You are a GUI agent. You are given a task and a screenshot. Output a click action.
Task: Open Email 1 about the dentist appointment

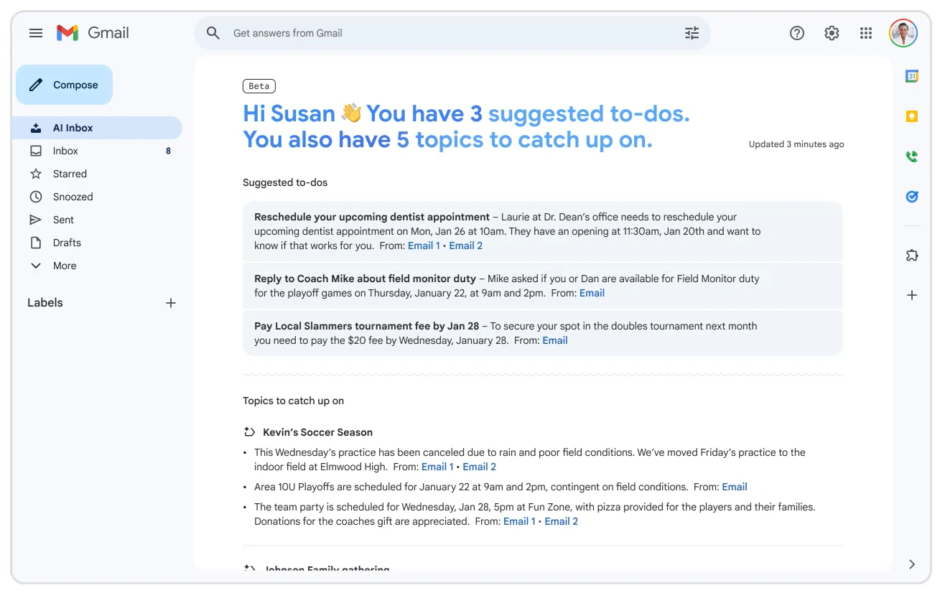423,245
